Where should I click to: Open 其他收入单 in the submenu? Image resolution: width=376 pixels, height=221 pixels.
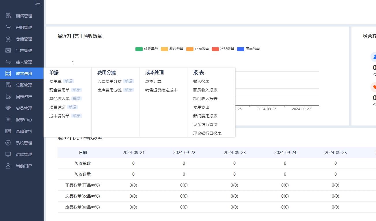[x=59, y=99]
